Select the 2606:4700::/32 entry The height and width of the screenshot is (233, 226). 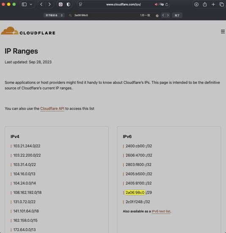pyautogui.click(x=139, y=155)
